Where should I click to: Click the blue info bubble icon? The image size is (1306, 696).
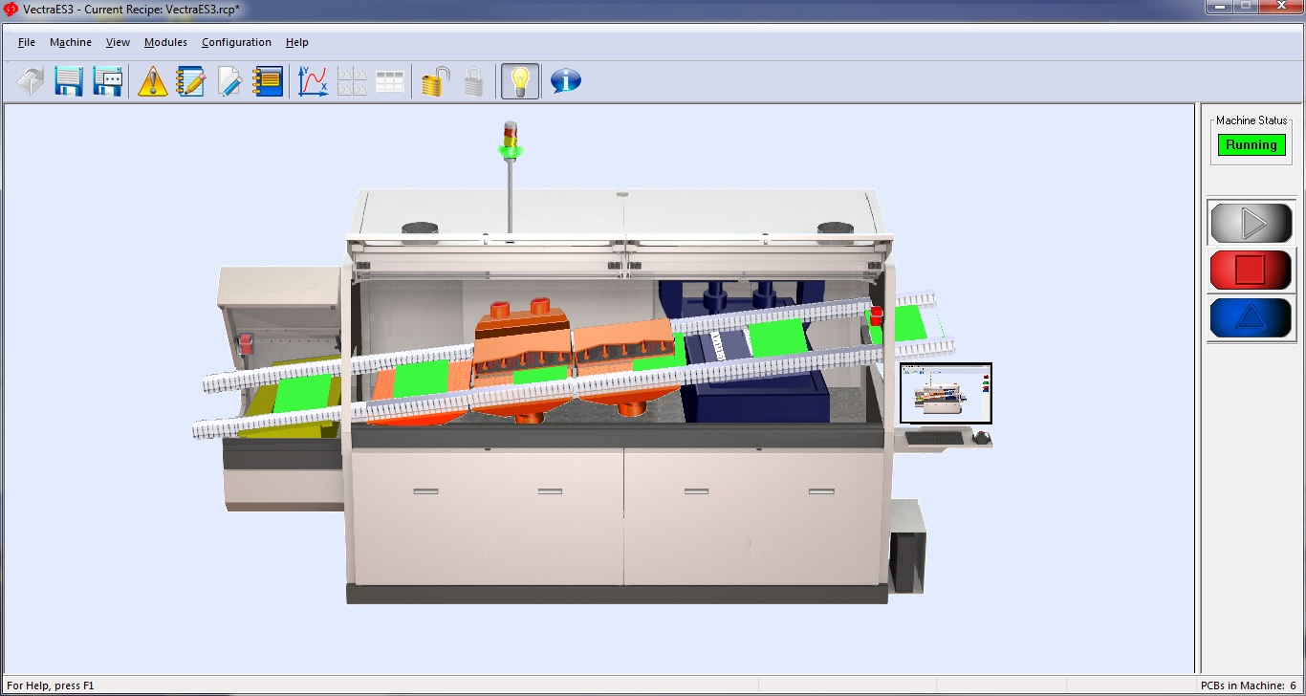point(566,81)
